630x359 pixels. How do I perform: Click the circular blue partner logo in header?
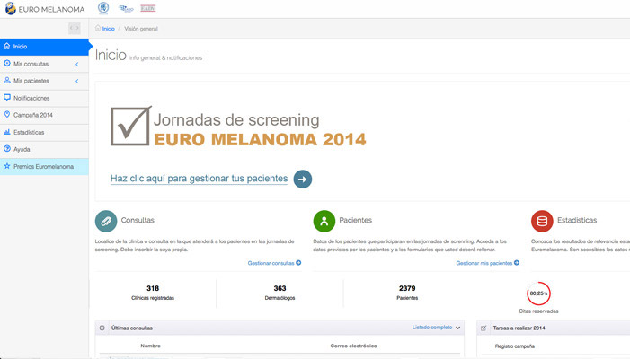pyautogui.click(x=103, y=7)
